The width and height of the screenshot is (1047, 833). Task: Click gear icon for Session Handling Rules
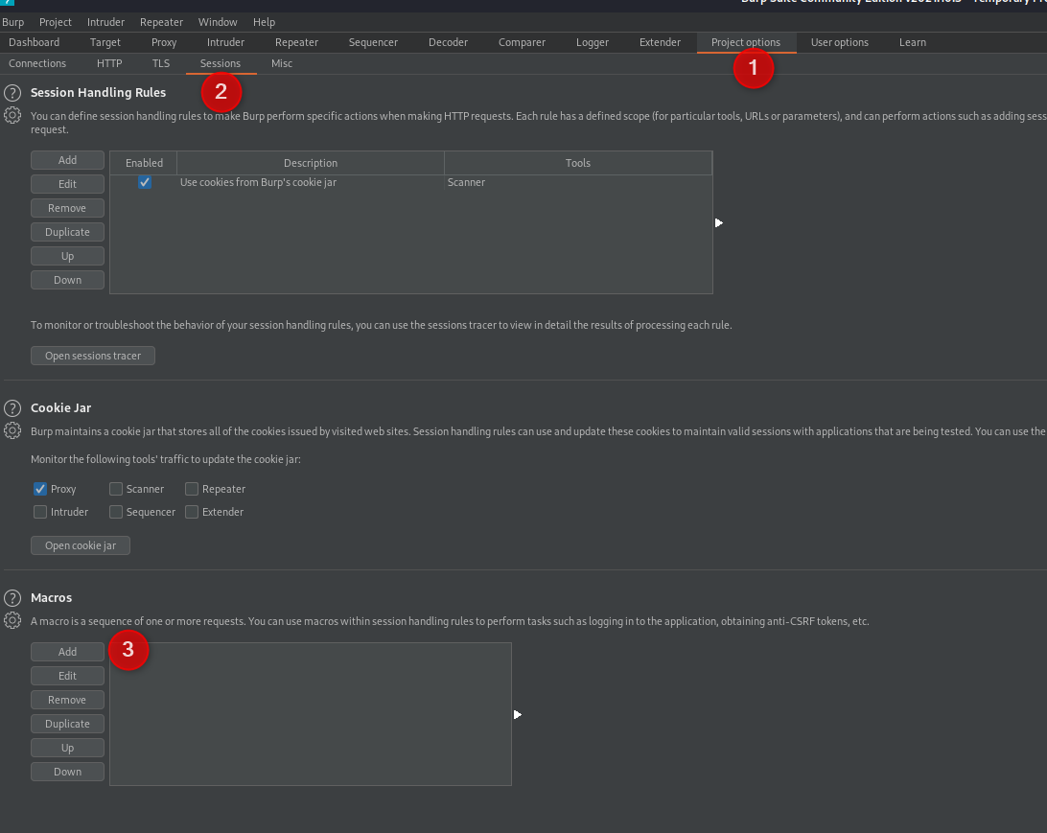coord(12,116)
